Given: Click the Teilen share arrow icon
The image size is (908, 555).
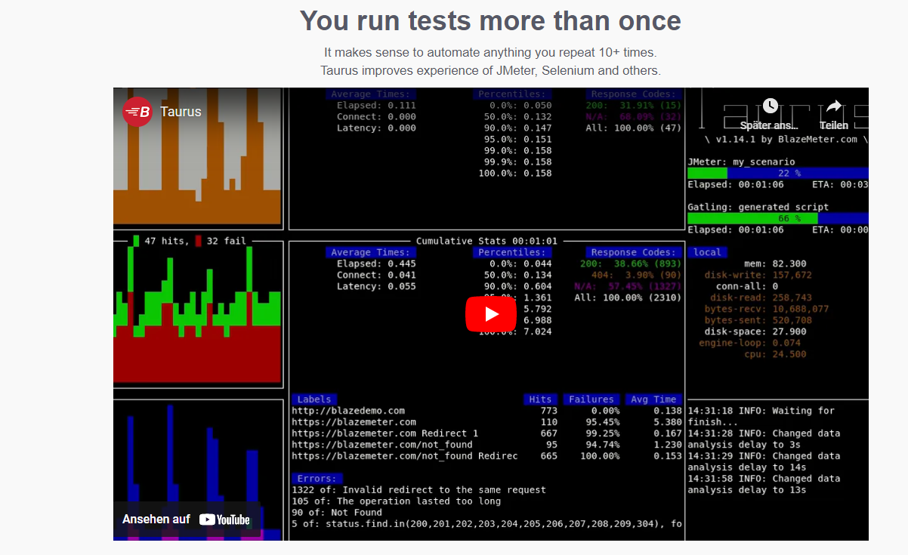Looking at the screenshot, I should click(x=834, y=106).
